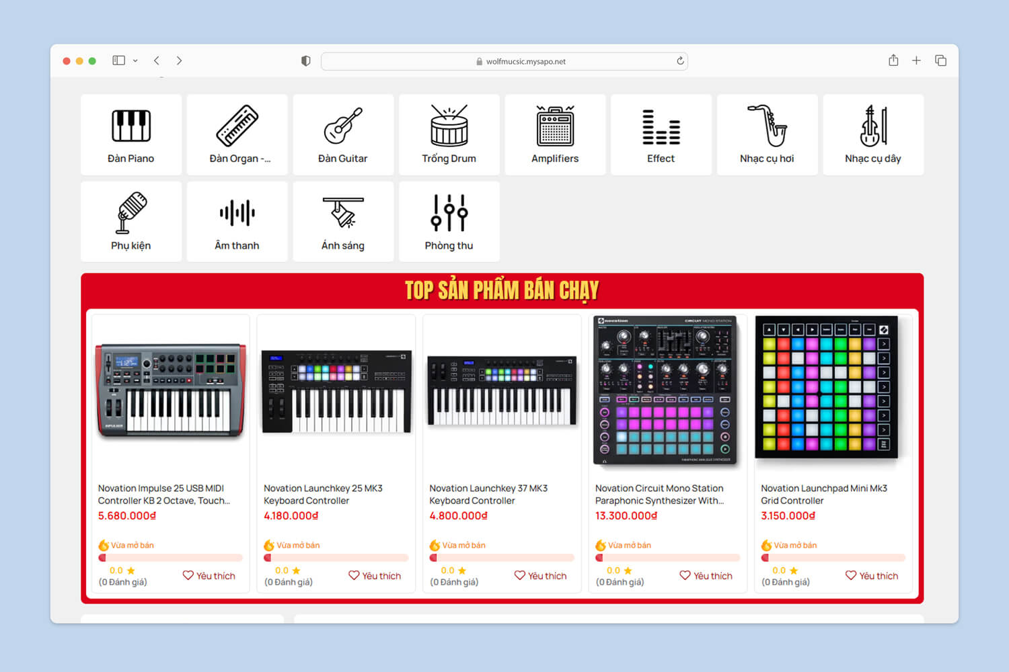
Task: Open the Âm thanh category tile
Action: click(x=237, y=221)
